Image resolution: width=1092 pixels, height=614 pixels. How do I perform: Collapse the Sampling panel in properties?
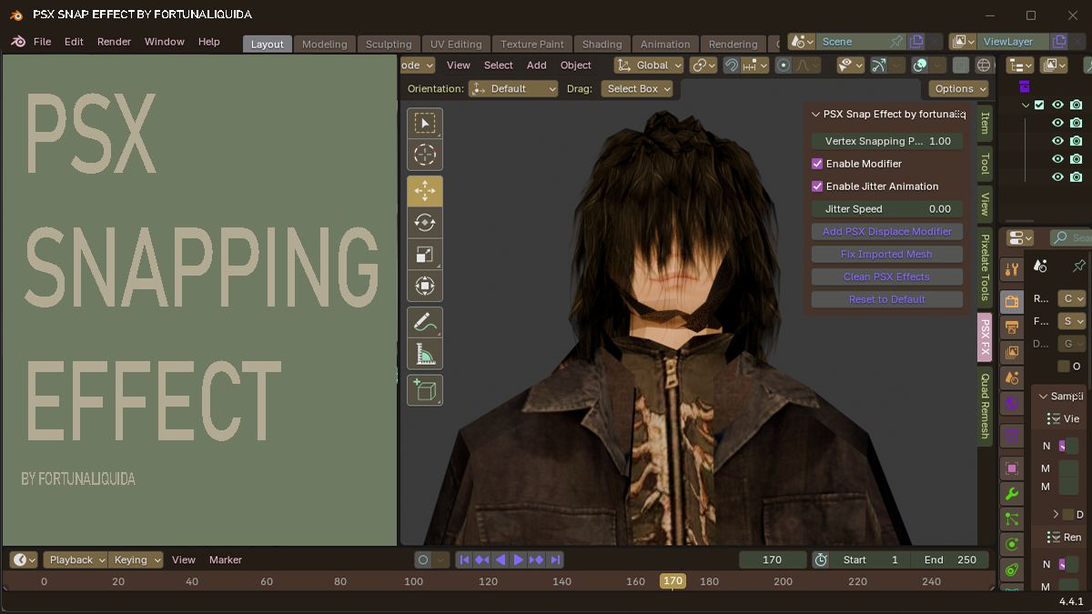click(x=1044, y=397)
